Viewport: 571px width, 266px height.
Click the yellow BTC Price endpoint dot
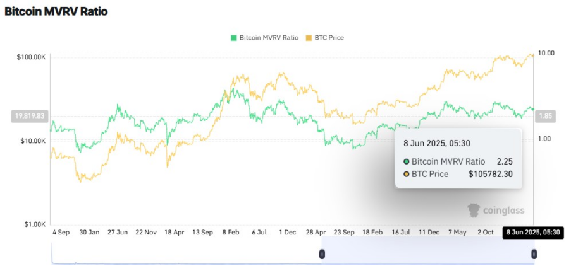point(532,55)
